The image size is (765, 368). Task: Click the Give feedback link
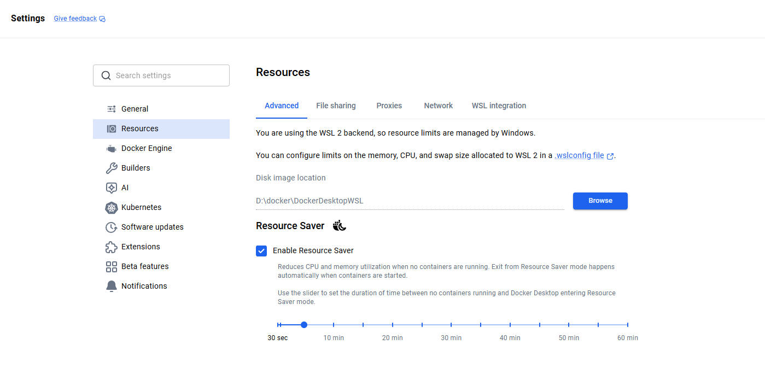(75, 19)
